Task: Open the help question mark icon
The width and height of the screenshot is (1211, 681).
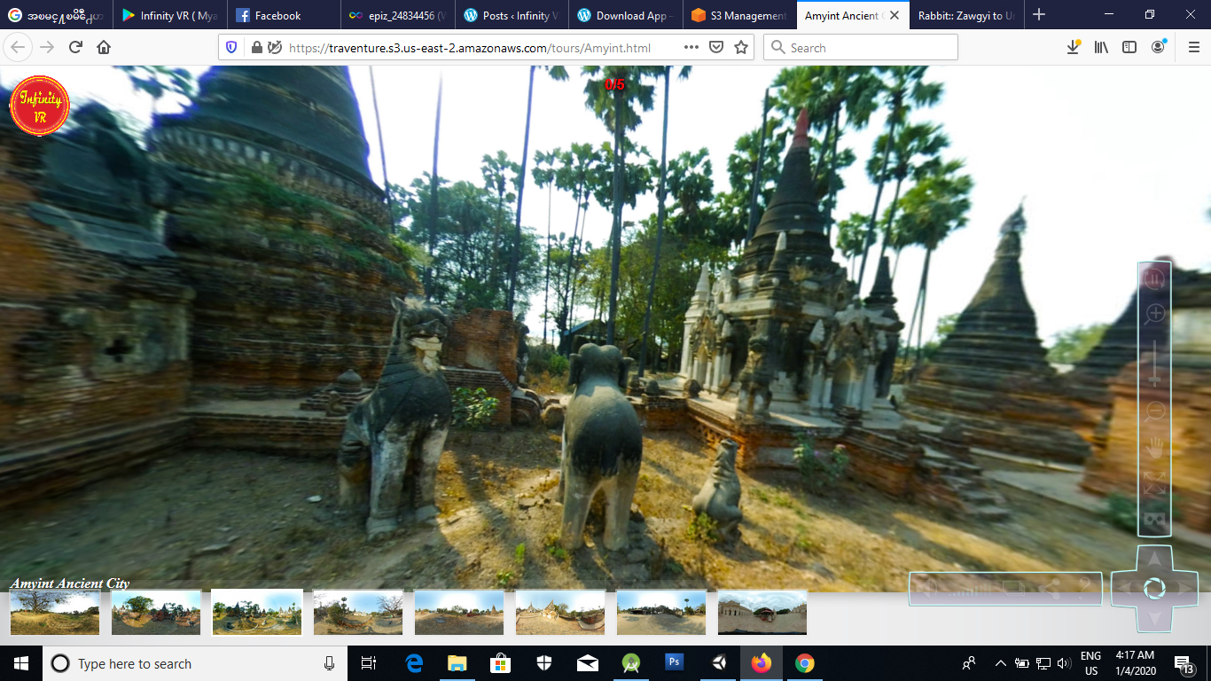Action: coord(1083,588)
